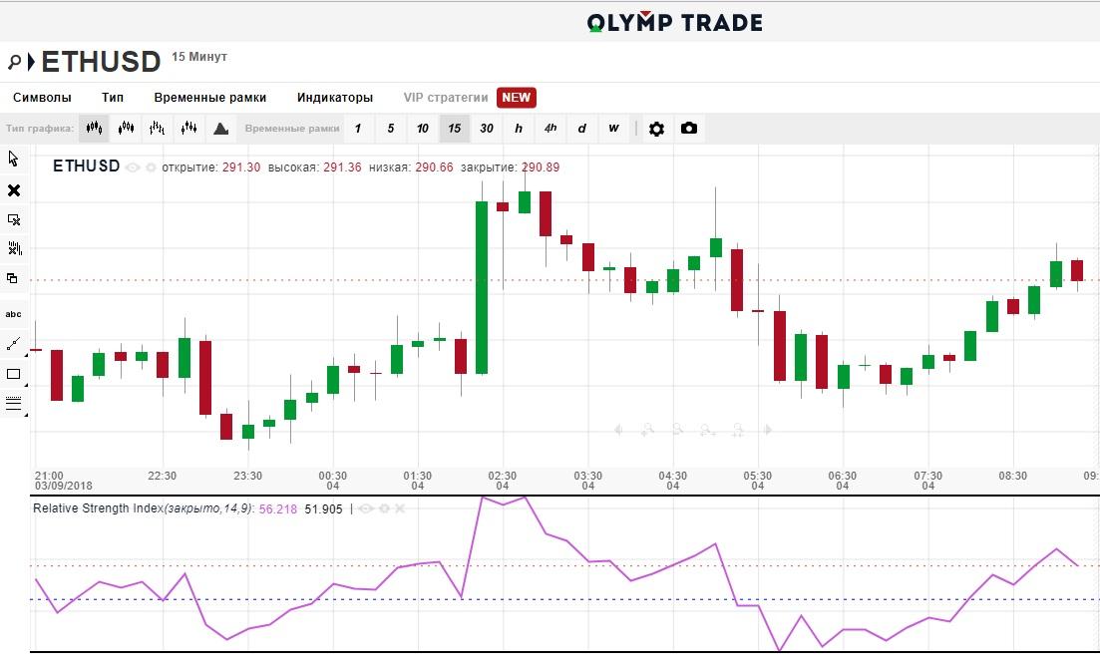
Task: Switch to the 1 minute timeframe
Action: pos(358,129)
